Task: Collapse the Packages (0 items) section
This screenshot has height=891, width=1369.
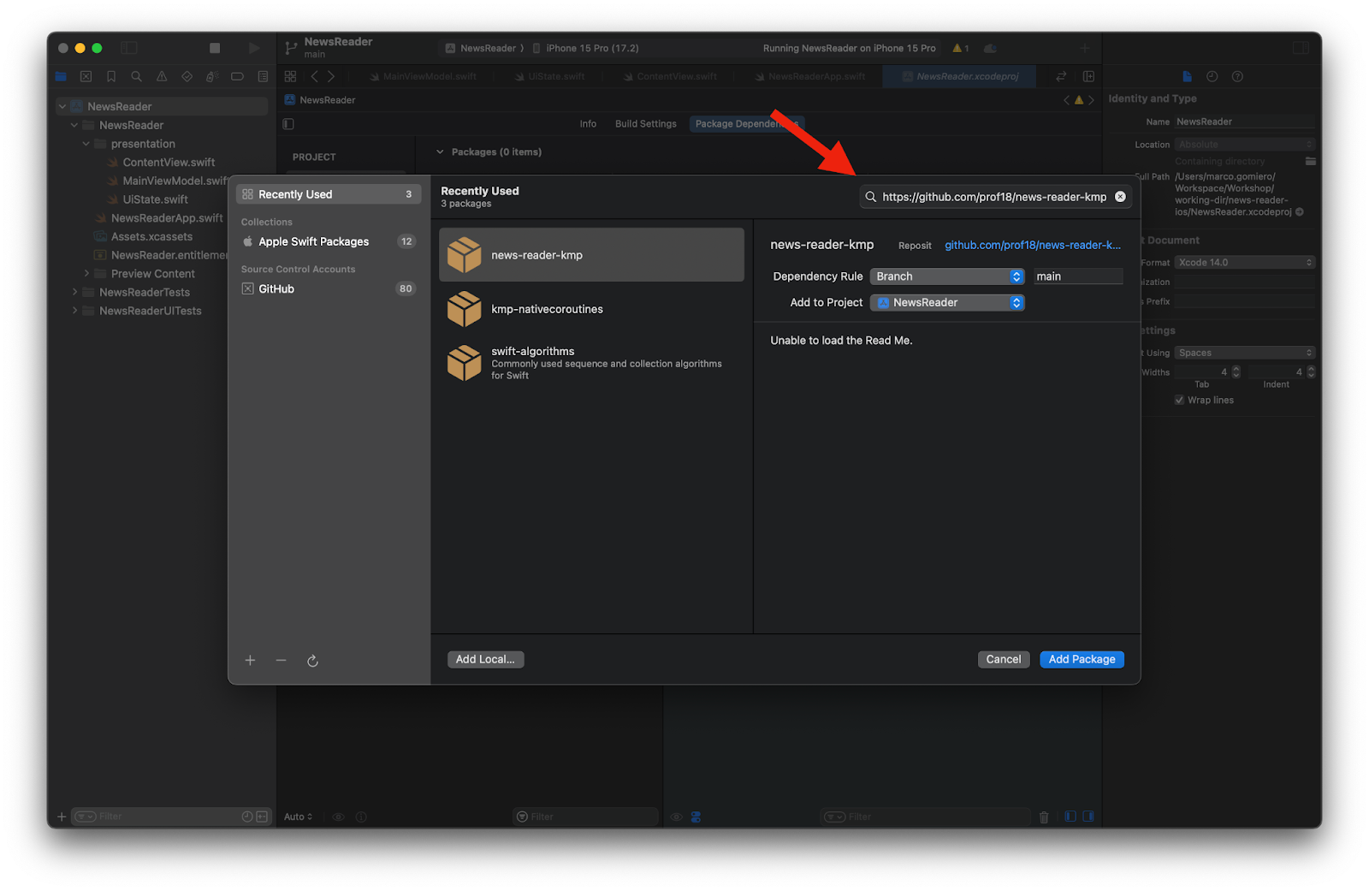Action: (x=440, y=152)
